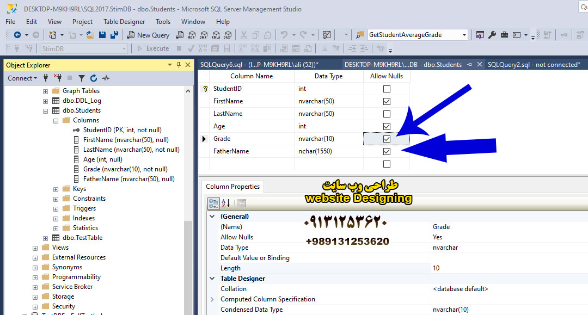588x315 pixels.
Task: Click the Save All toolbar icon
Action: pyautogui.click(x=114, y=35)
